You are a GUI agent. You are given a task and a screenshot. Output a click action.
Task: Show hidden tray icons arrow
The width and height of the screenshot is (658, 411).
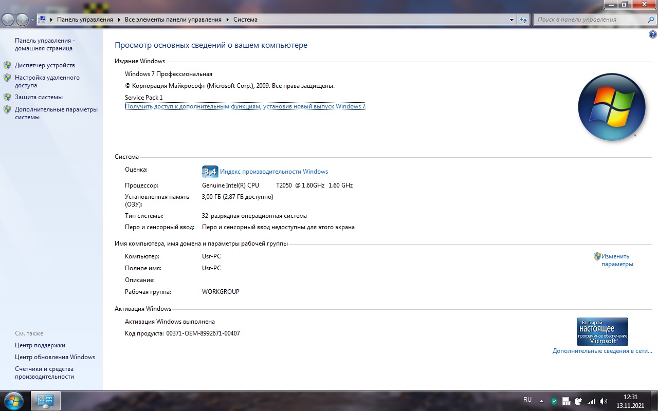541,401
